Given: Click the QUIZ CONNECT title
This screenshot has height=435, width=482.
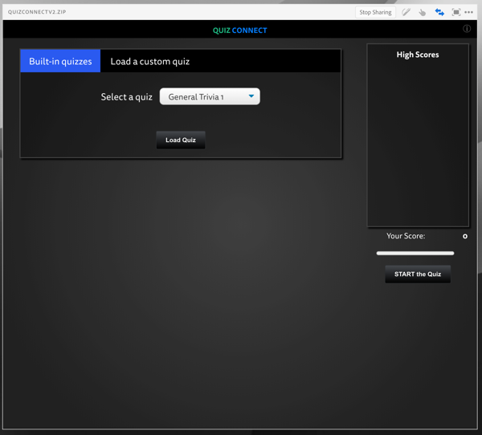Looking at the screenshot, I should click(x=239, y=30).
